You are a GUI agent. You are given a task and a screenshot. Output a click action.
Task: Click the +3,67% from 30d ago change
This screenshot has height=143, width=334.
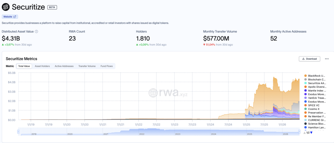tap(17, 45)
